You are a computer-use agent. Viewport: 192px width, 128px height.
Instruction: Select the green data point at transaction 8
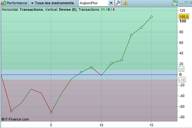[81, 72]
